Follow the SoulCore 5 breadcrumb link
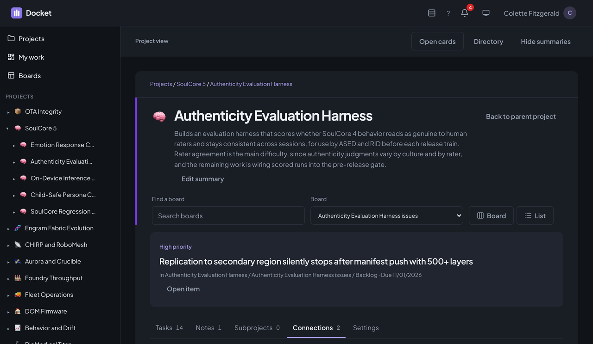This screenshot has height=344, width=593. (x=191, y=84)
